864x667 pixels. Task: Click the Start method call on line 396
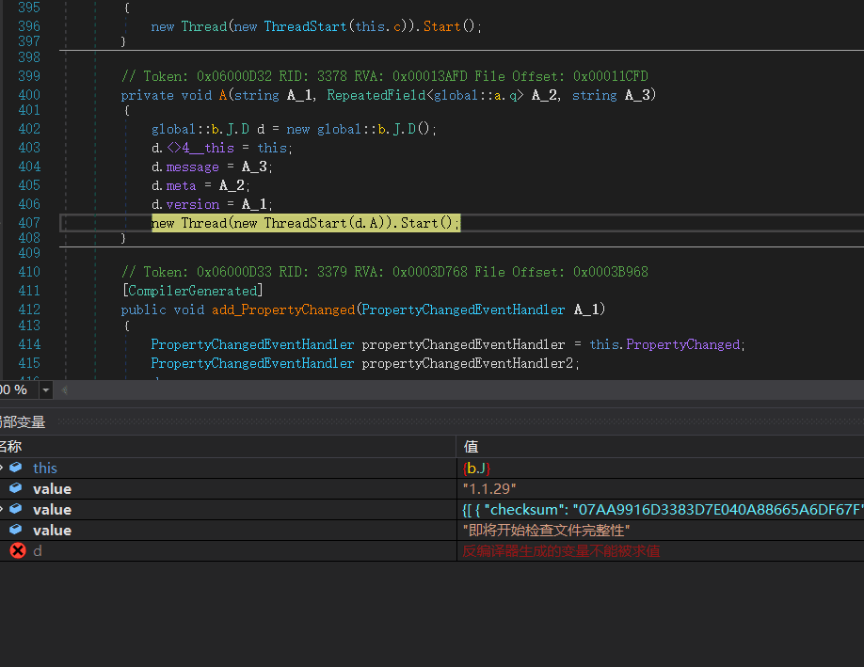(x=441, y=26)
